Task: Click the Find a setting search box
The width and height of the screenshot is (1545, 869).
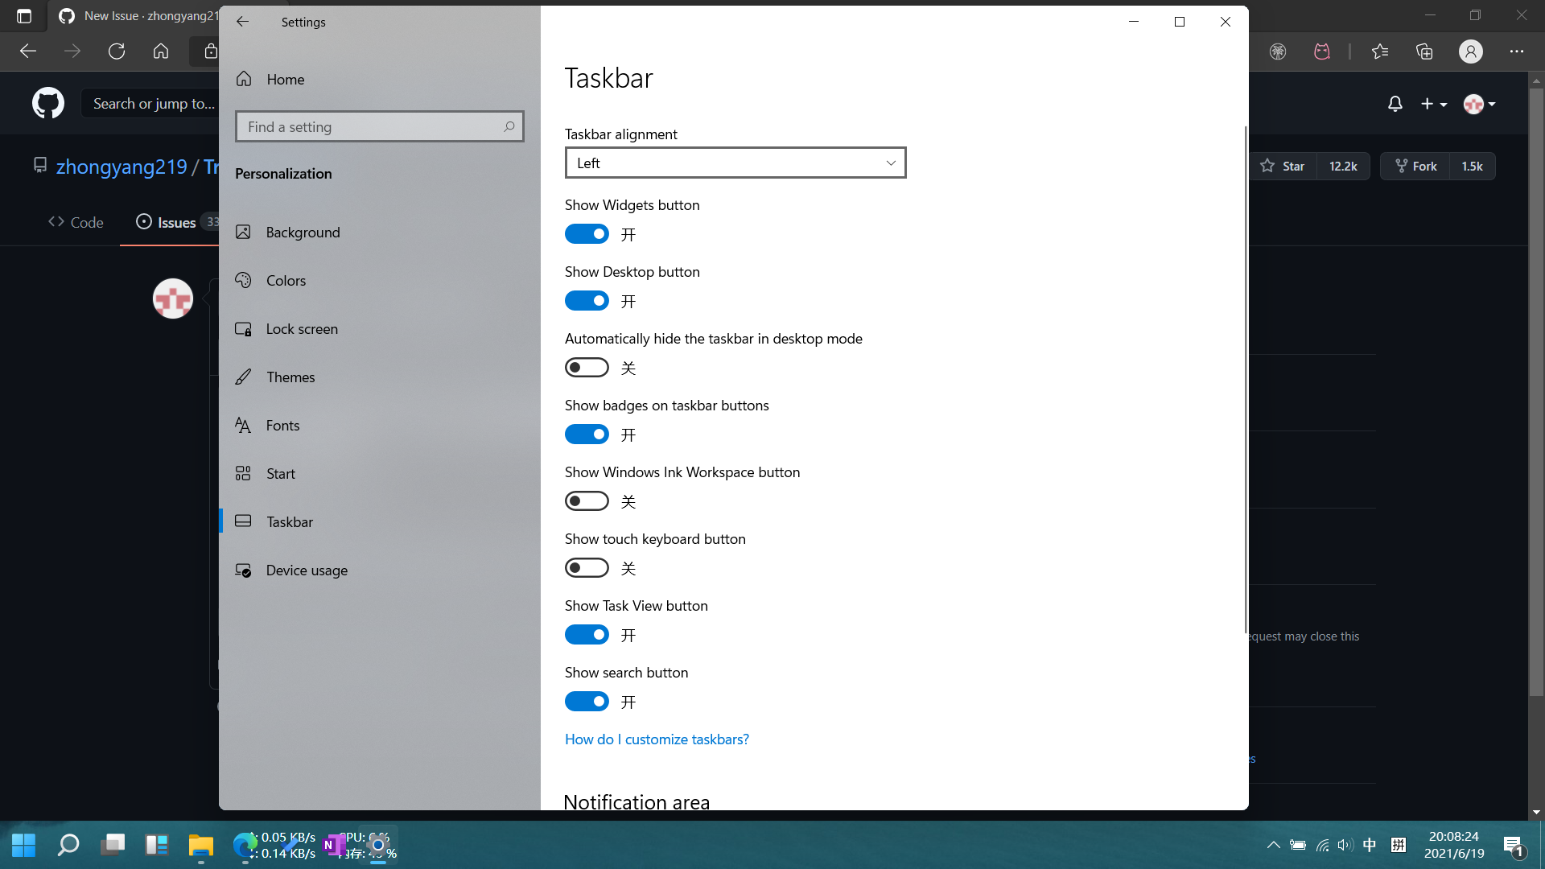Action: pyautogui.click(x=379, y=126)
